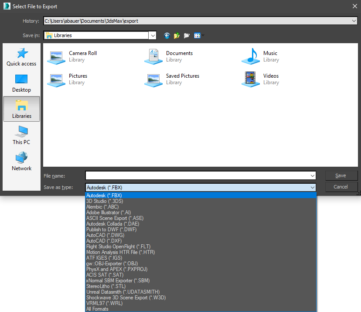
Task: Choose Alembic (*.ABC) format
Action: click(201, 207)
